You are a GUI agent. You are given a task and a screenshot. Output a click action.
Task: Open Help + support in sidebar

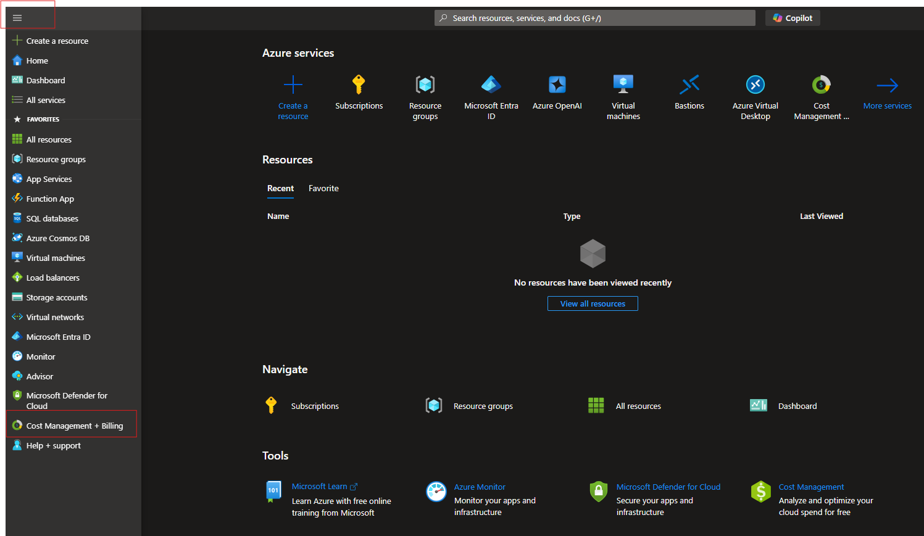click(46, 445)
